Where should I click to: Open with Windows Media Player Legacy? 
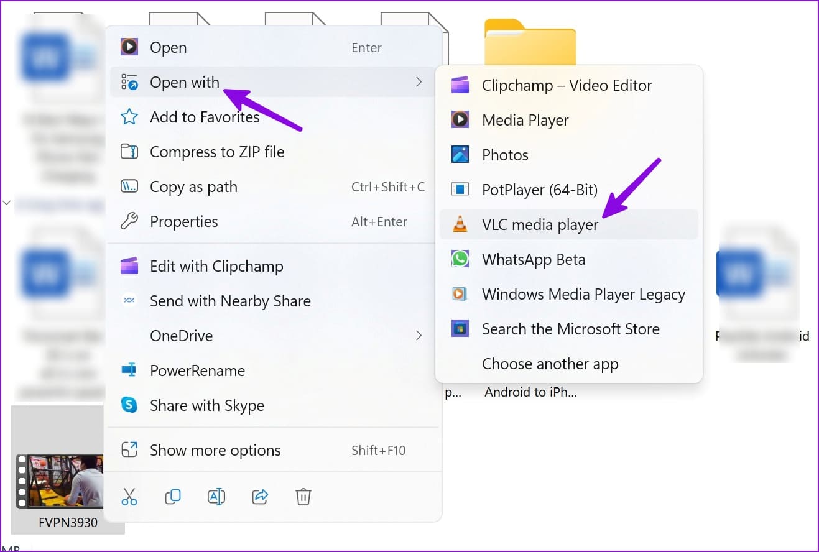(x=569, y=294)
